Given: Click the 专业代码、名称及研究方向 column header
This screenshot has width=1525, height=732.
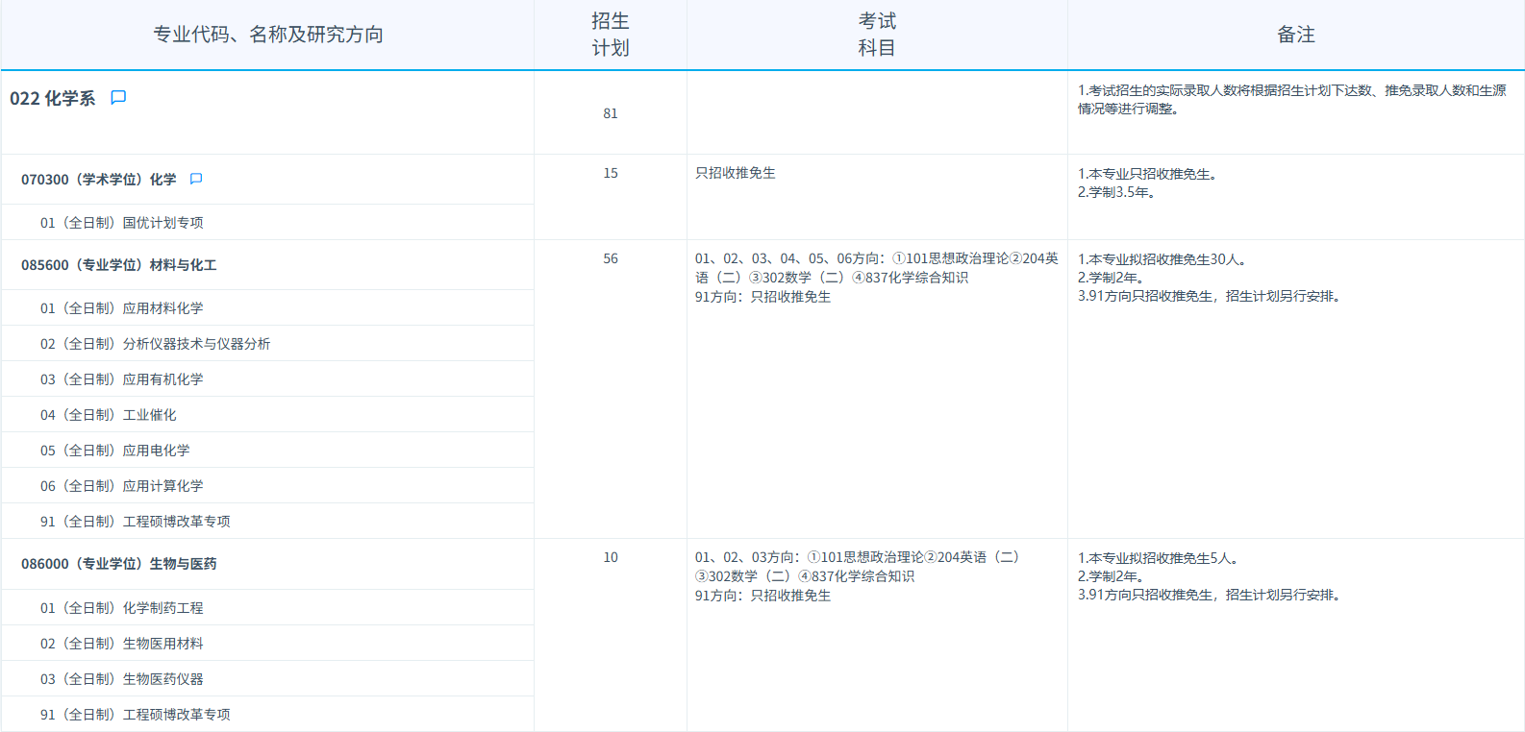Looking at the screenshot, I should pos(268,35).
